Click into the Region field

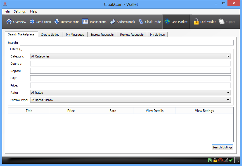point(131,71)
